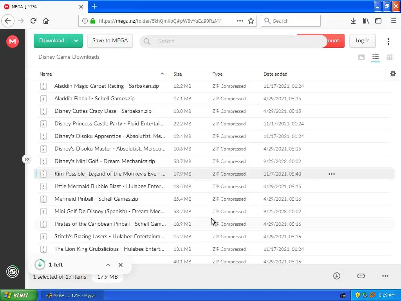Viewport: 401px width, 301px height.
Task: Click the MEGA Mypal taskbar item
Action: (x=72, y=296)
